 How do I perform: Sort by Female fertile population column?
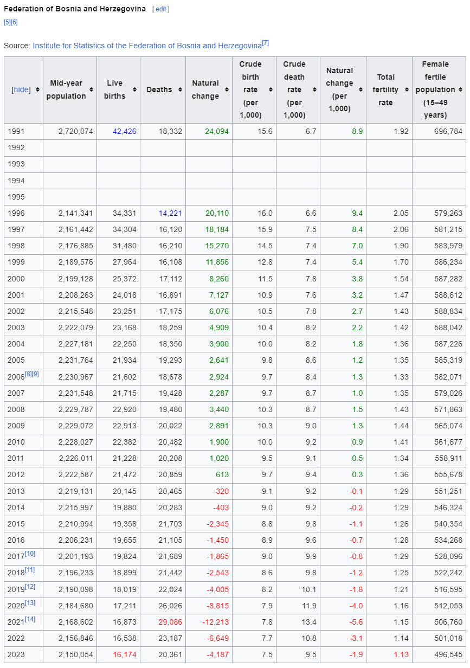[460, 90]
